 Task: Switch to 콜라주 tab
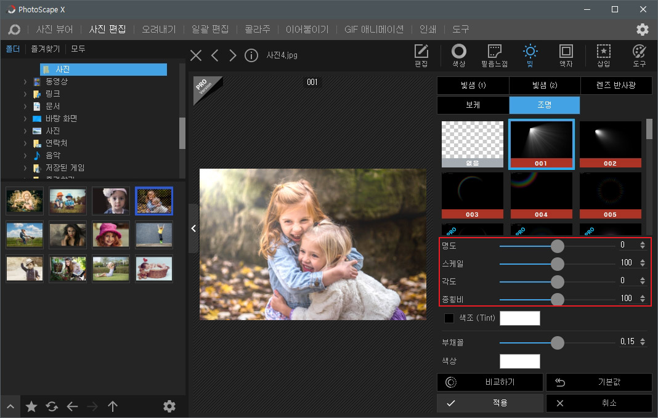[258, 30]
